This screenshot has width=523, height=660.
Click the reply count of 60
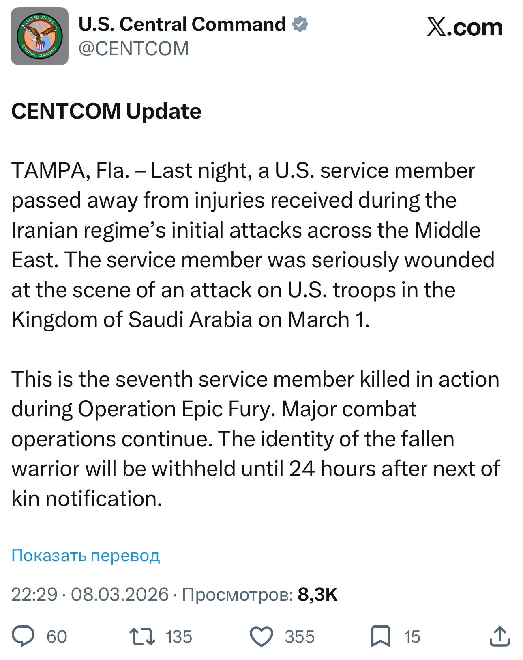point(57,636)
